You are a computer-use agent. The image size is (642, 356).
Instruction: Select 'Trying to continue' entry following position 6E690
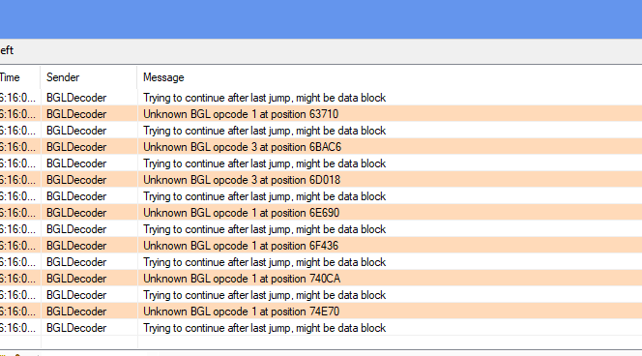pos(321,229)
